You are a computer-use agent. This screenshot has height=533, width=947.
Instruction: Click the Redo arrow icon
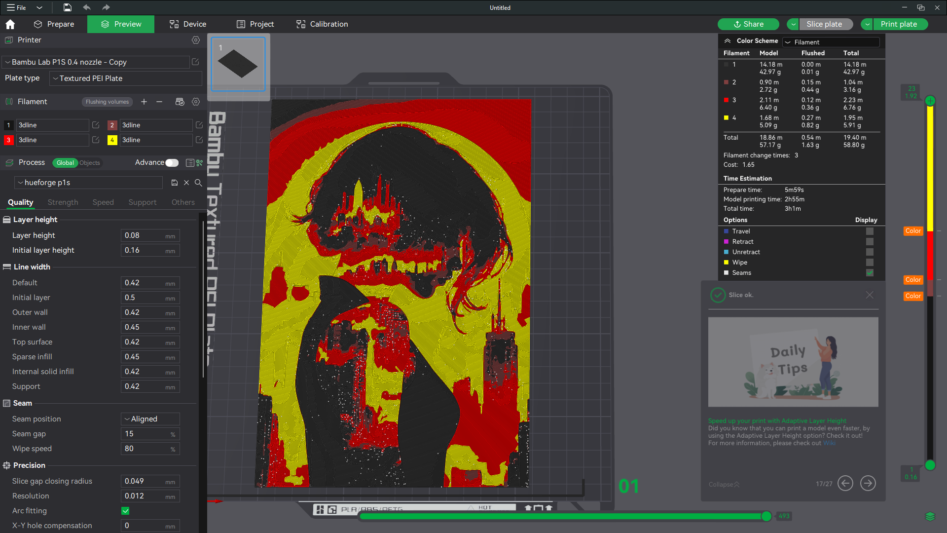click(x=106, y=7)
